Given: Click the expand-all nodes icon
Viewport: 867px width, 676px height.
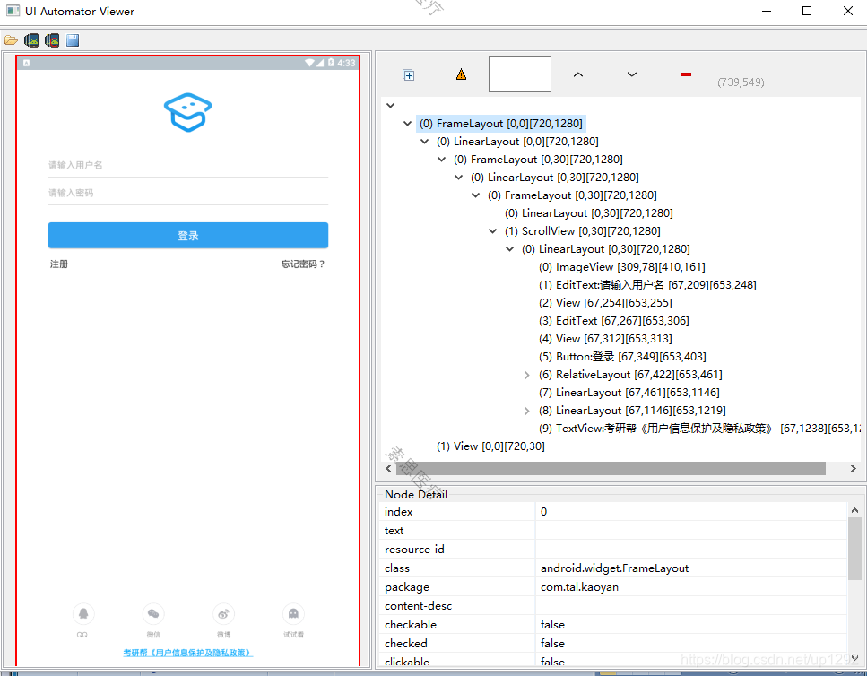Looking at the screenshot, I should click(x=409, y=74).
